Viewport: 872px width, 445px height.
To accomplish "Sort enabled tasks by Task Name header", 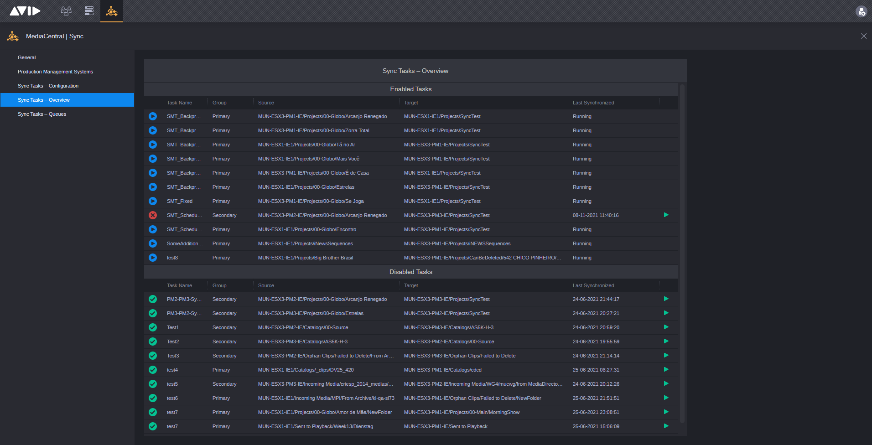I will coord(179,103).
